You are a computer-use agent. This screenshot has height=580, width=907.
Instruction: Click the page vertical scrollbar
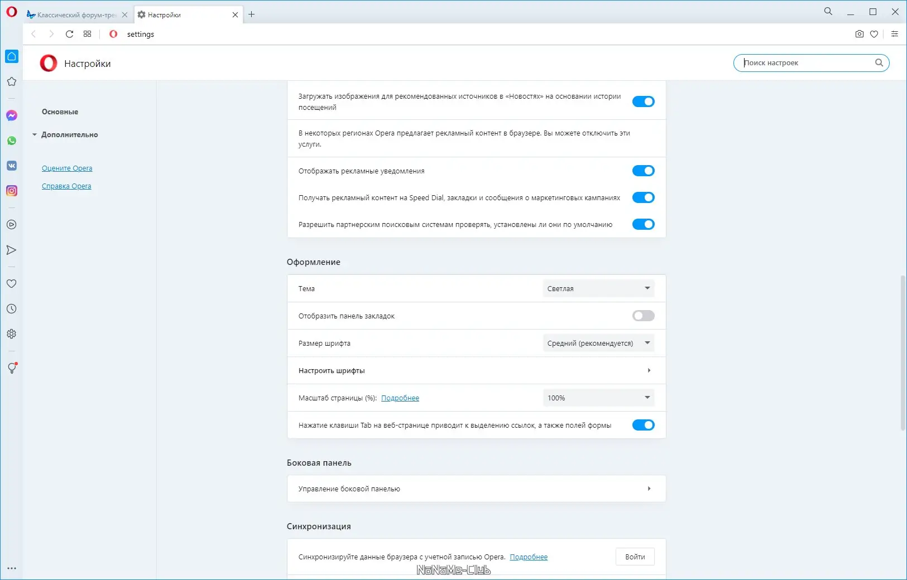coord(903,352)
